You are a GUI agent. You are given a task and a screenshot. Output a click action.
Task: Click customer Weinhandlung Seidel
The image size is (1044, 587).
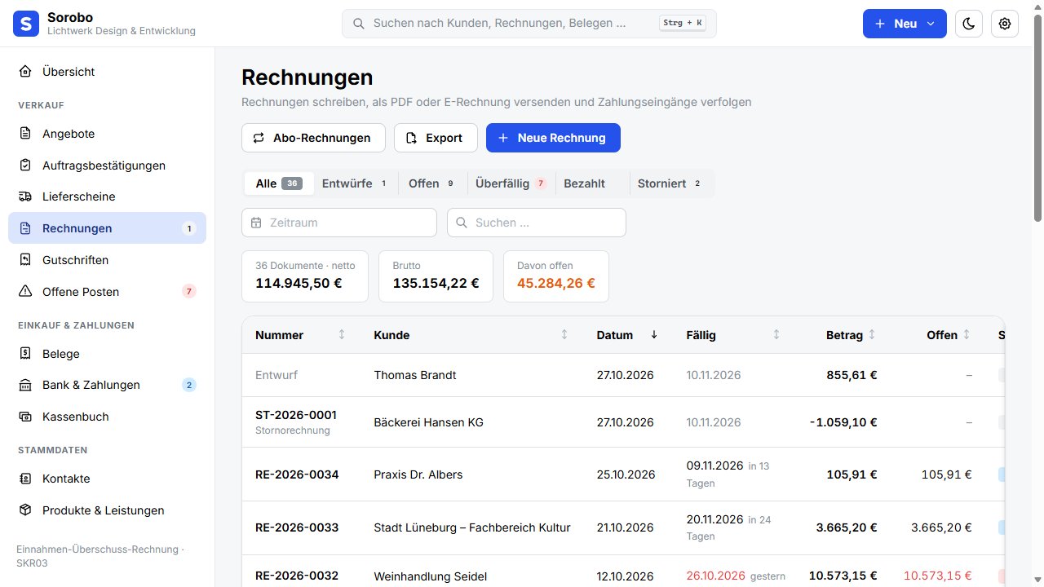click(x=431, y=576)
